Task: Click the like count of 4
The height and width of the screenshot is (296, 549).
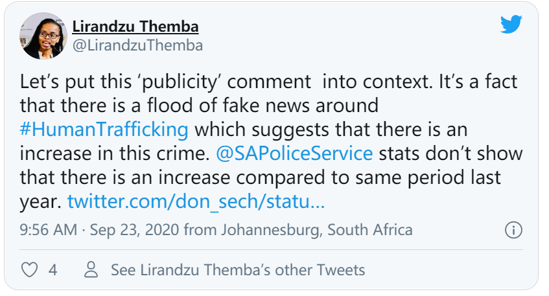Action: (53, 270)
